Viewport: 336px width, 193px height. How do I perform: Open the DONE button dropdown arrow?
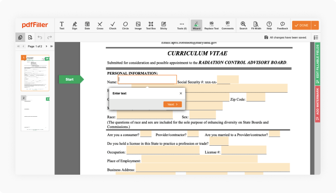pos(315,25)
